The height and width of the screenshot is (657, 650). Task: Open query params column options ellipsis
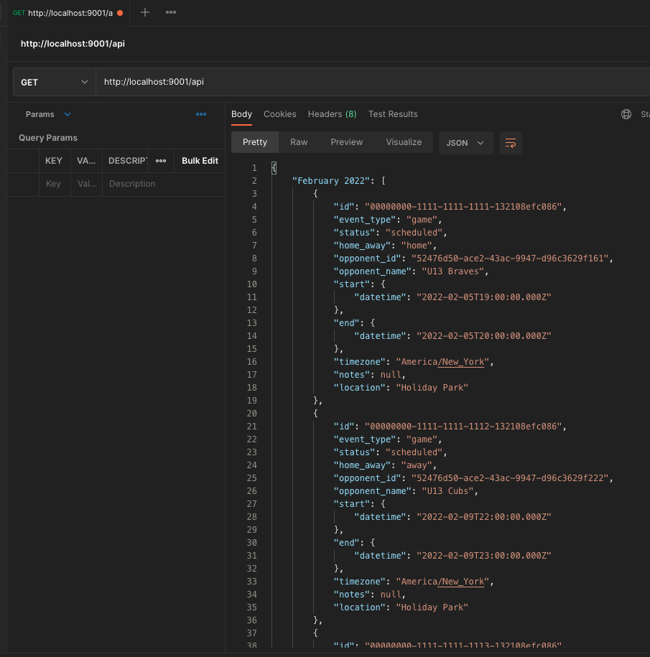[x=161, y=161]
